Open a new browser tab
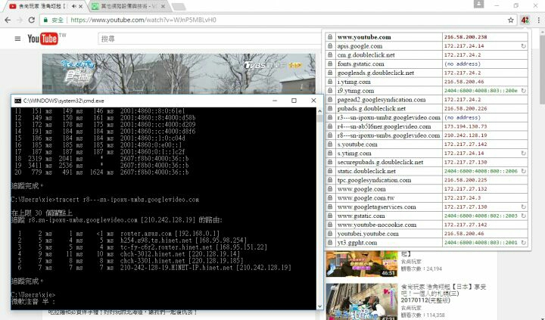545x320 pixels. pos(179,6)
